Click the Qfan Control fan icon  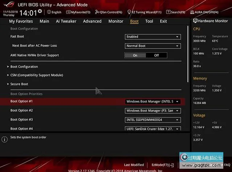point(97,12)
